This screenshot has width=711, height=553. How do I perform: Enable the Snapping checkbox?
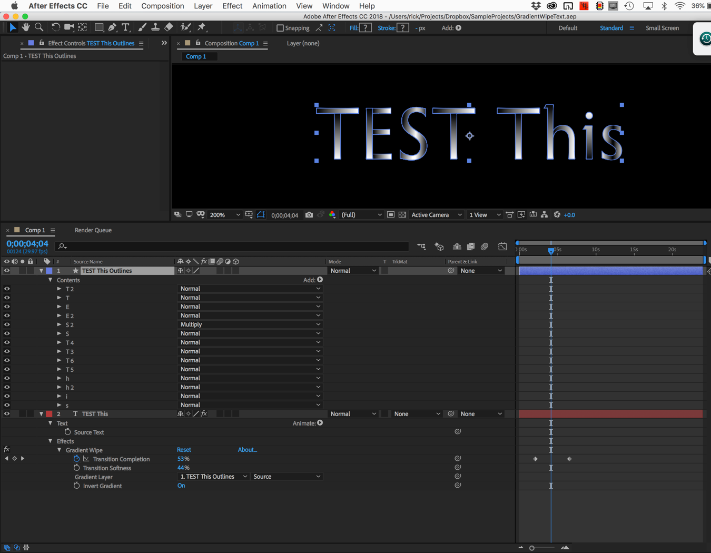[280, 28]
